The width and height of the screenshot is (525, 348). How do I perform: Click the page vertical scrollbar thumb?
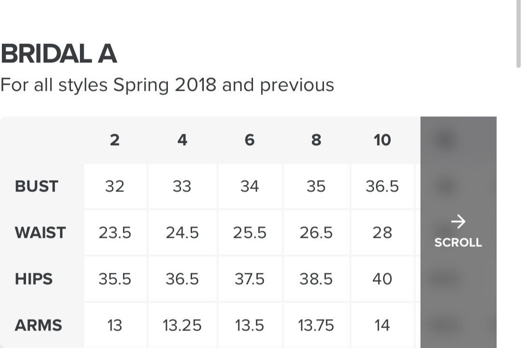(519, 34)
